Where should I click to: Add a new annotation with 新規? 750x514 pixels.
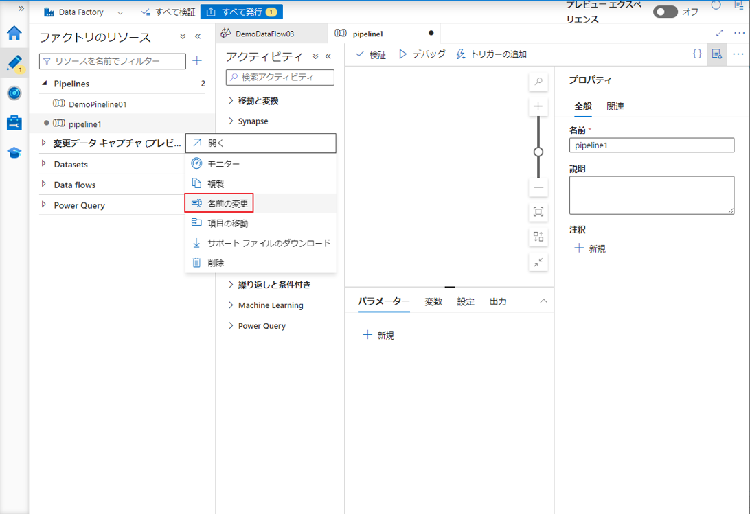[x=590, y=248]
